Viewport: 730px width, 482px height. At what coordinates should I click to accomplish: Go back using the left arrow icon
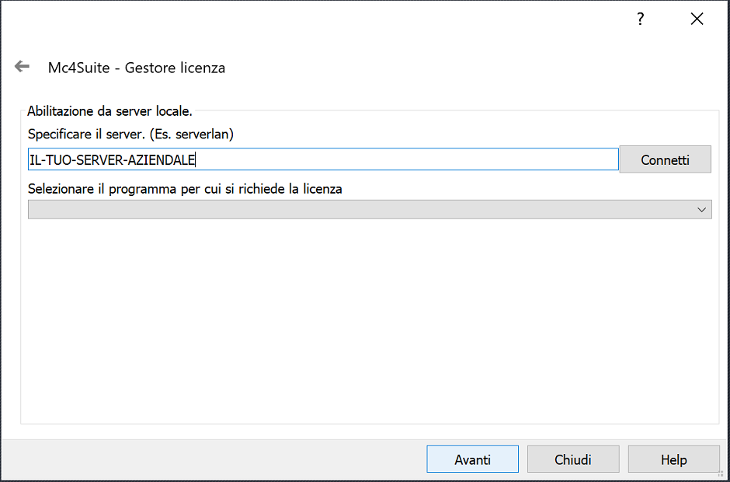click(22, 67)
